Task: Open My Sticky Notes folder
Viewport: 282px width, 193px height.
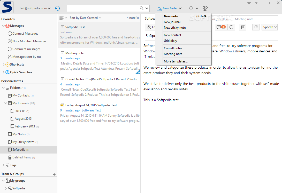Action: tap(23, 142)
